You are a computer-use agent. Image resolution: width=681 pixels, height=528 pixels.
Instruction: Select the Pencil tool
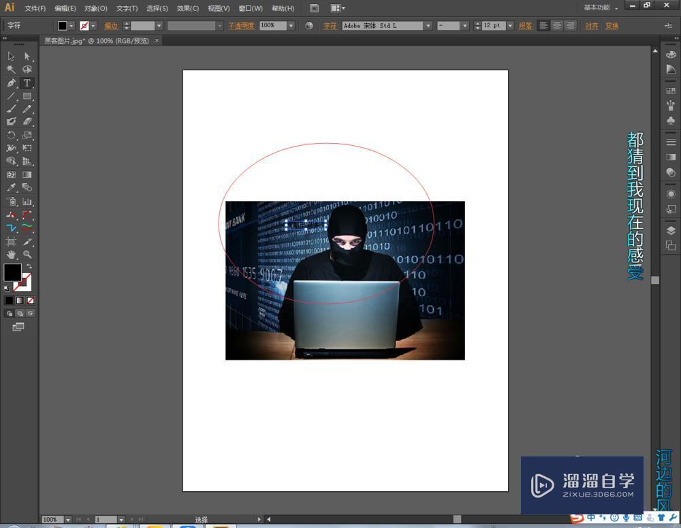[x=27, y=109]
